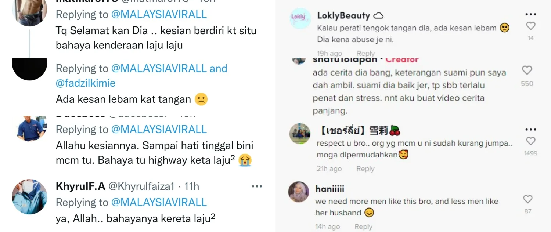Open the KhyrulF.A display name
Viewport: 551px width, 232px height.
tap(80, 186)
